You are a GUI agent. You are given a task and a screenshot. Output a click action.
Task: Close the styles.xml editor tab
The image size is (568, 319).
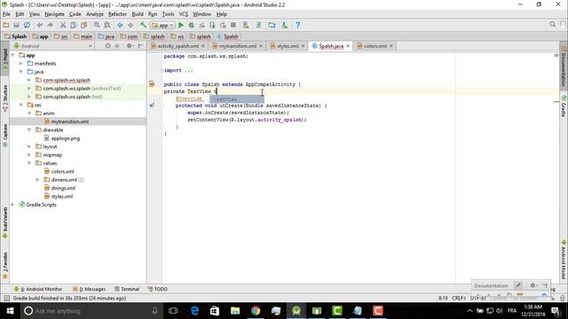303,46
